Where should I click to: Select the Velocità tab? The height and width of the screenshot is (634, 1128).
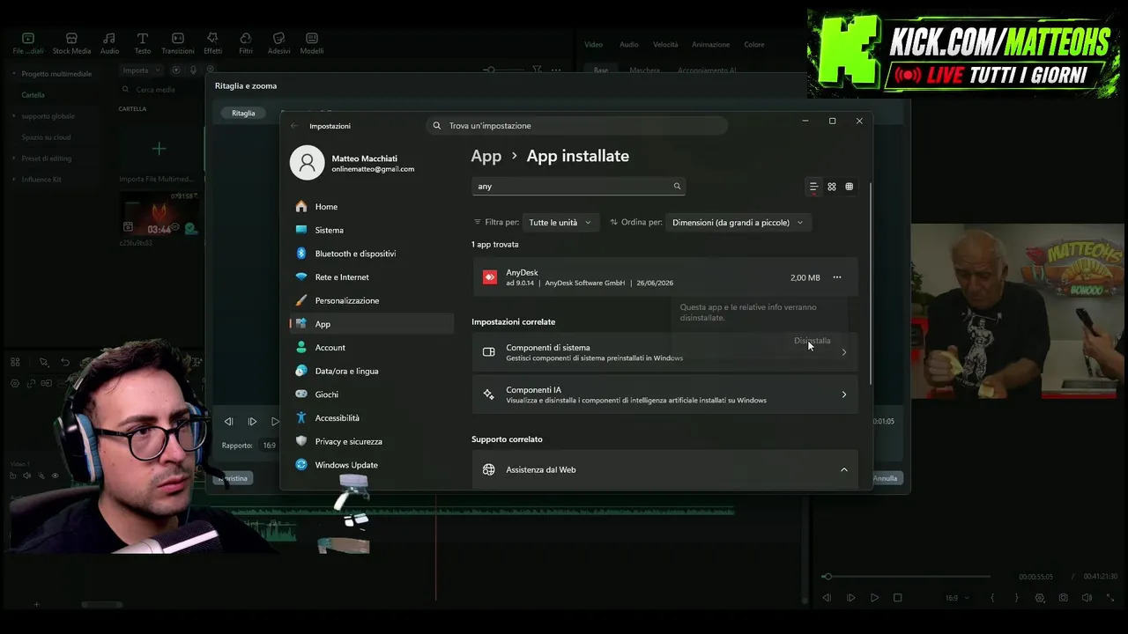(x=665, y=45)
